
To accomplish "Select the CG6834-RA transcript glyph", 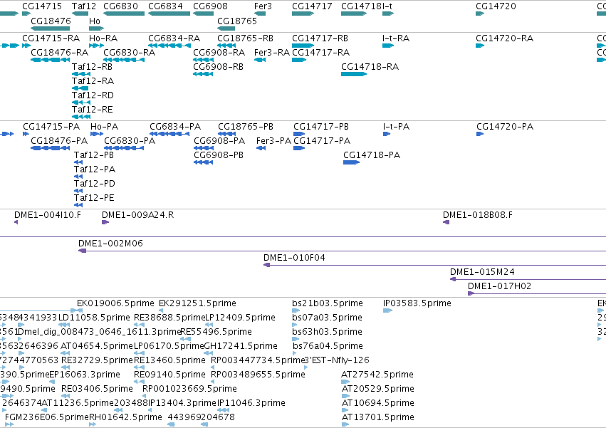I will click(169, 46).
